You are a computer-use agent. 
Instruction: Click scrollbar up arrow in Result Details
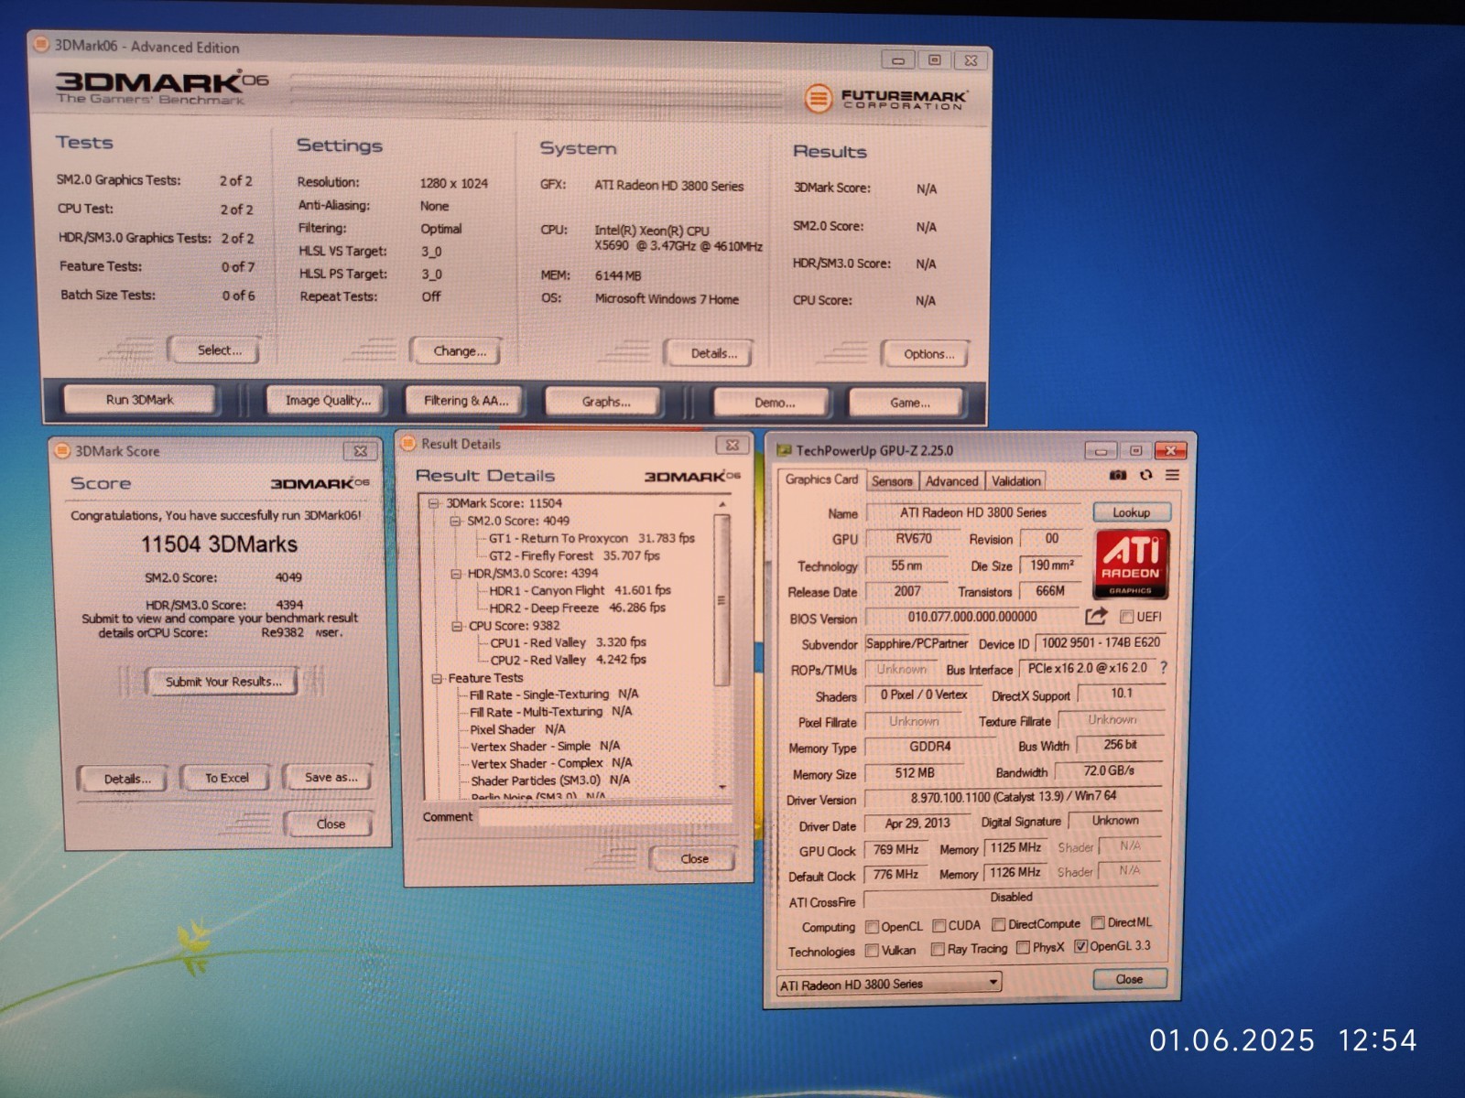point(722,505)
